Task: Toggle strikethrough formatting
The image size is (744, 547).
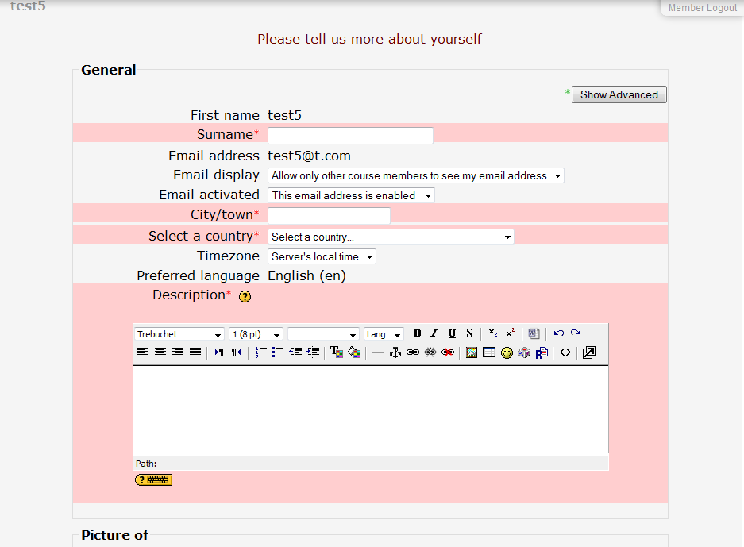Action: pos(469,333)
